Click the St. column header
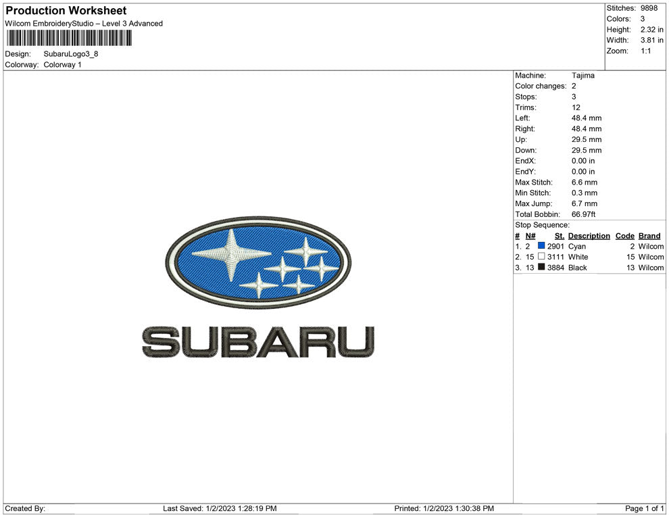The height and width of the screenshot is (515, 669). 558,236
